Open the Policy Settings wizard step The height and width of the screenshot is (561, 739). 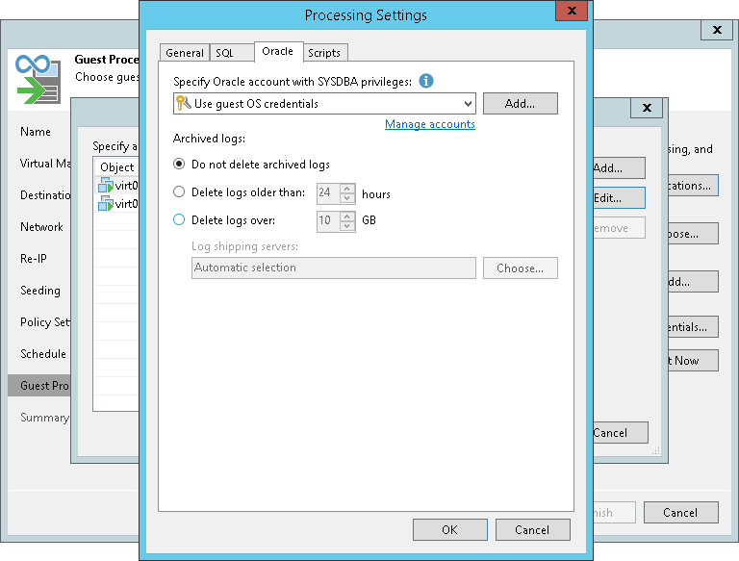click(45, 322)
